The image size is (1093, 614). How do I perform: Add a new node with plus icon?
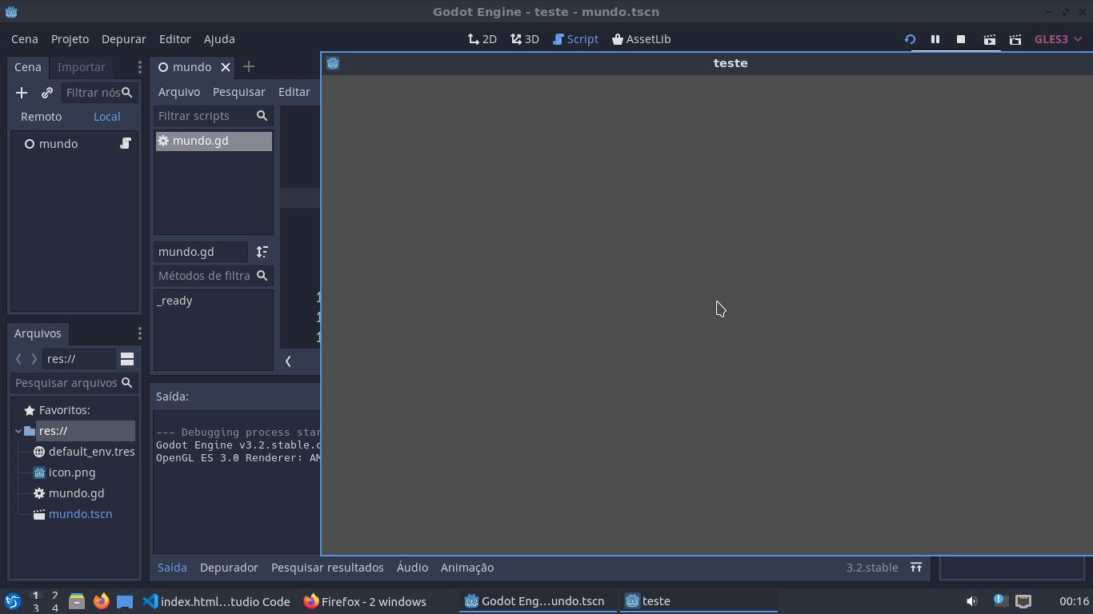[22, 93]
